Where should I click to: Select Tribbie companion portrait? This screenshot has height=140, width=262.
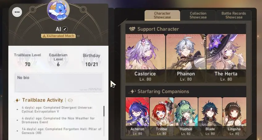pyautogui.click(x=162, y=117)
